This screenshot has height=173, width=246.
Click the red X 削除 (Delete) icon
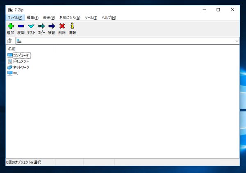62,26
